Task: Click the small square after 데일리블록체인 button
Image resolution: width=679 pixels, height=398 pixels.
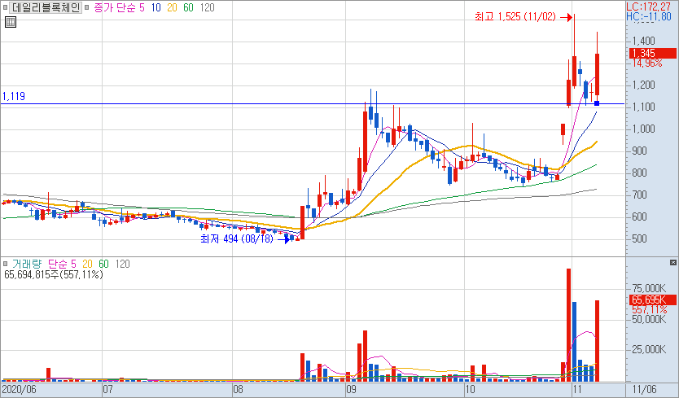Action: (x=86, y=7)
